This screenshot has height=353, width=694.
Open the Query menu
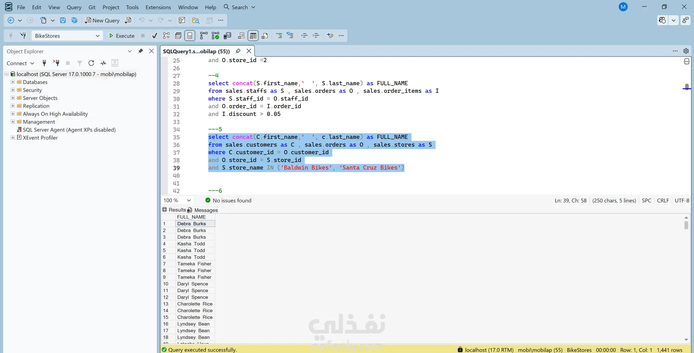pyautogui.click(x=74, y=7)
